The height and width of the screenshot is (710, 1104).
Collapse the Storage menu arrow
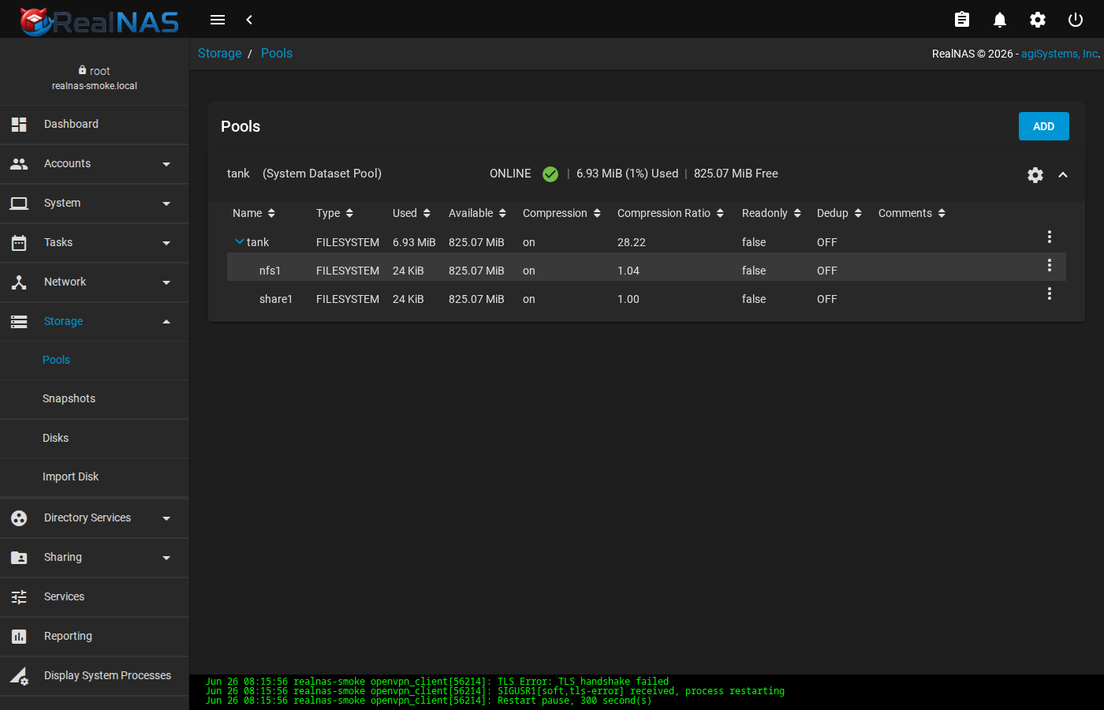(166, 322)
